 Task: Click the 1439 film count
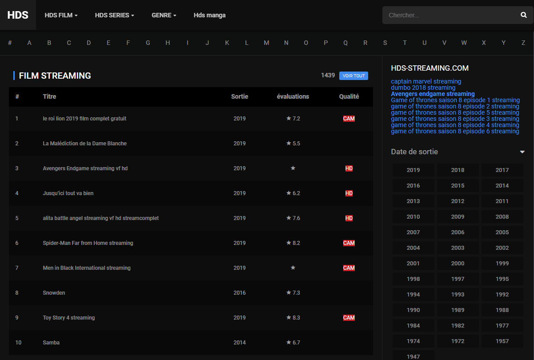tap(328, 76)
